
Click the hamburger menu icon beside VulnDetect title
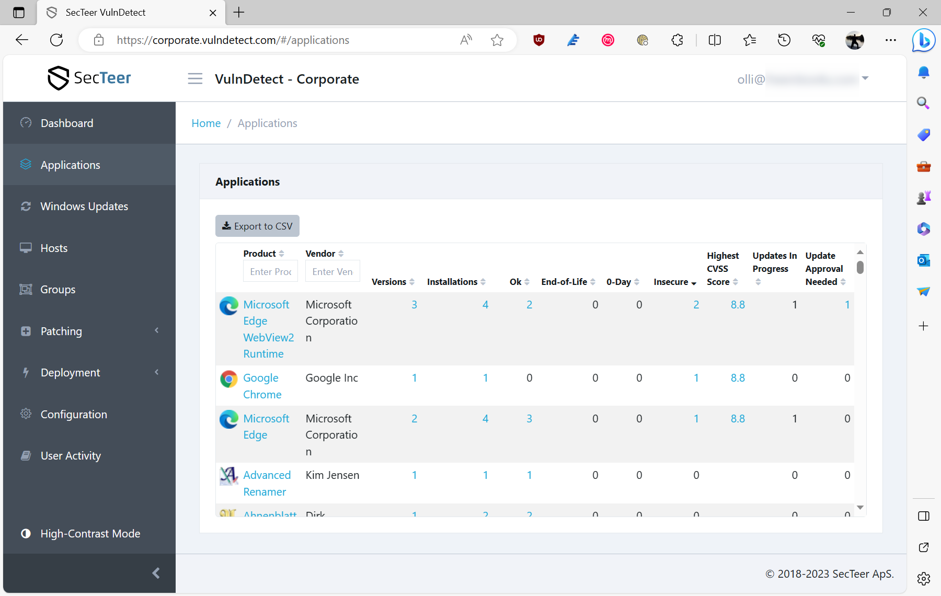click(195, 79)
